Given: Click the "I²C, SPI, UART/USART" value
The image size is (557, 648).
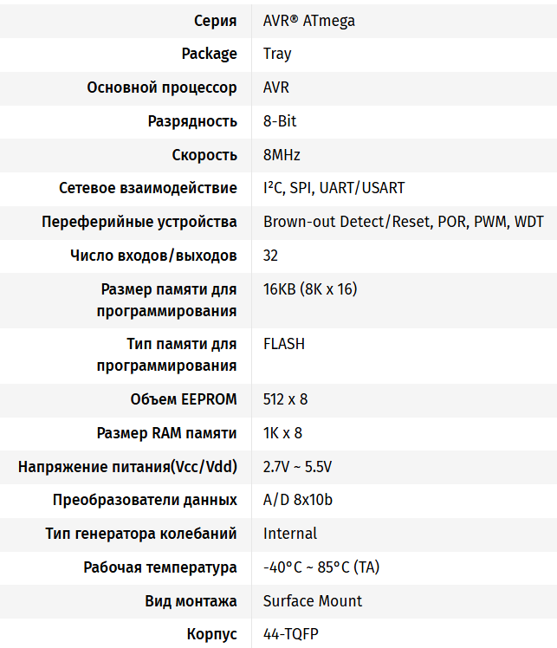Looking at the screenshot, I should click(x=334, y=188).
